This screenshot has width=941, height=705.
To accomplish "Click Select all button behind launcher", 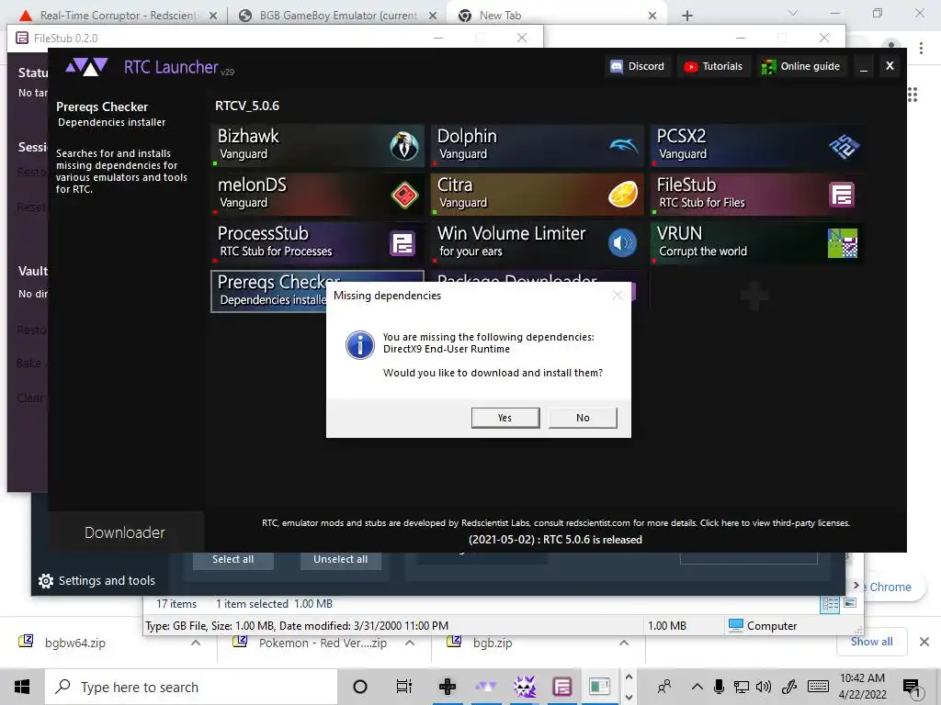I will (x=232, y=559).
